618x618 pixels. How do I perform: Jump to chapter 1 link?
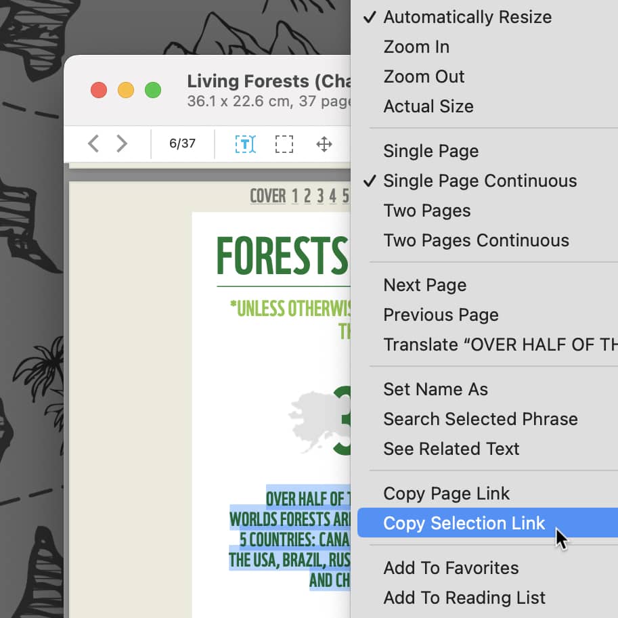[295, 196]
